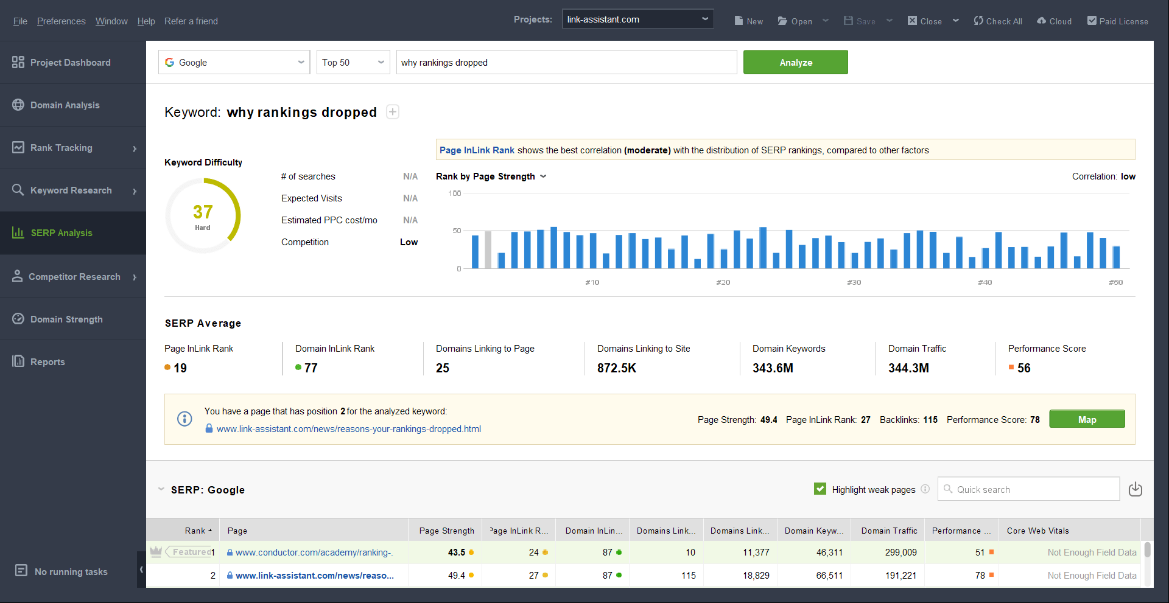Click the Check All refresh icon
This screenshot has height=603, width=1169.
[x=978, y=21]
